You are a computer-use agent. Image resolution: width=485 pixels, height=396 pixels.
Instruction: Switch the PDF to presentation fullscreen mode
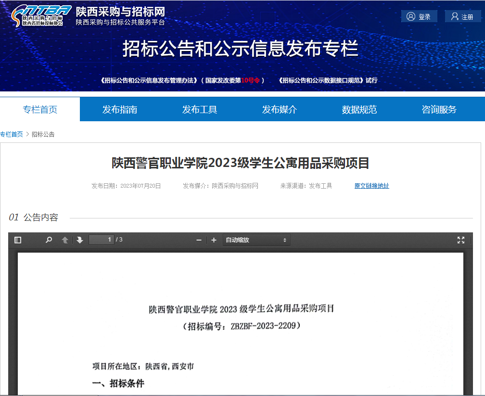pos(461,240)
